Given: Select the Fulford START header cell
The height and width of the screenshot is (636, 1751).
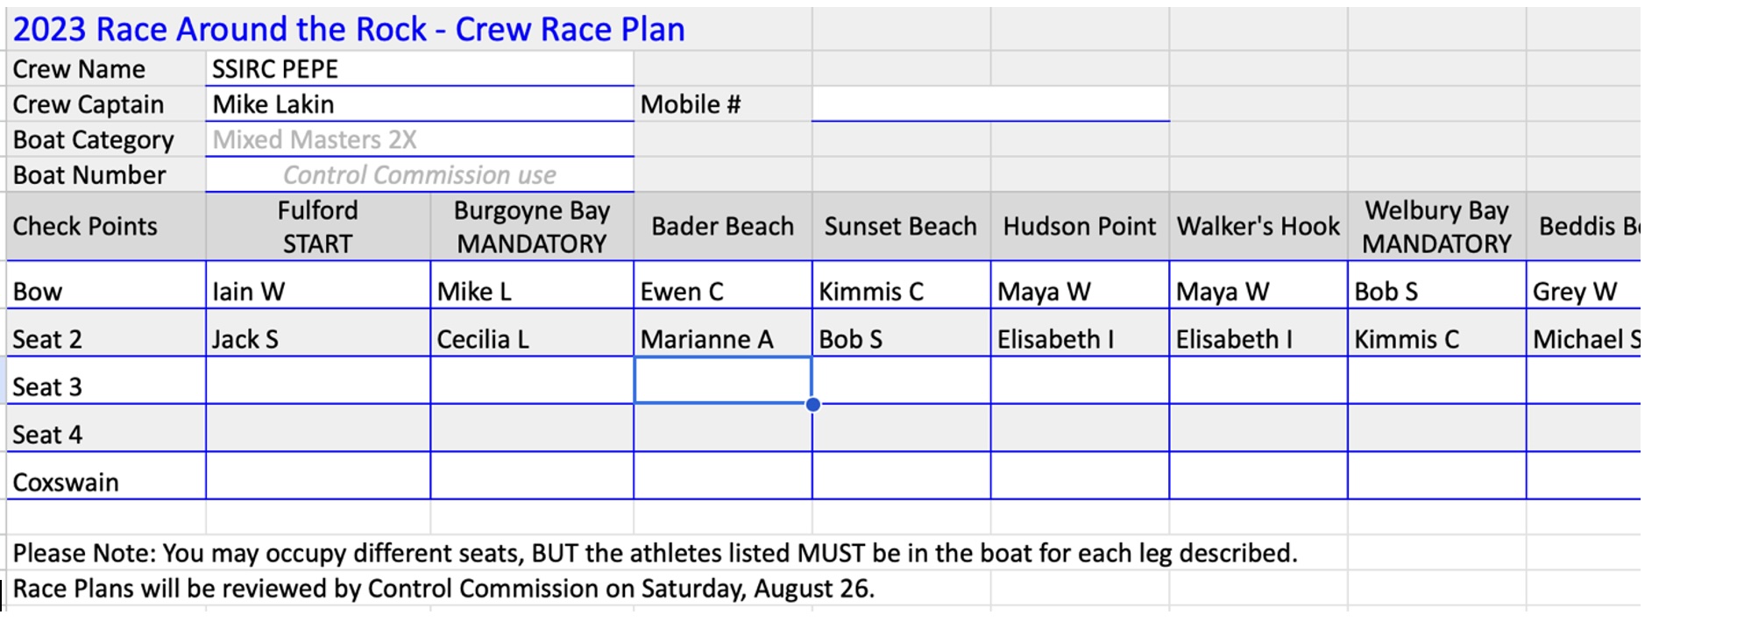Looking at the screenshot, I should pyautogui.click(x=318, y=226).
